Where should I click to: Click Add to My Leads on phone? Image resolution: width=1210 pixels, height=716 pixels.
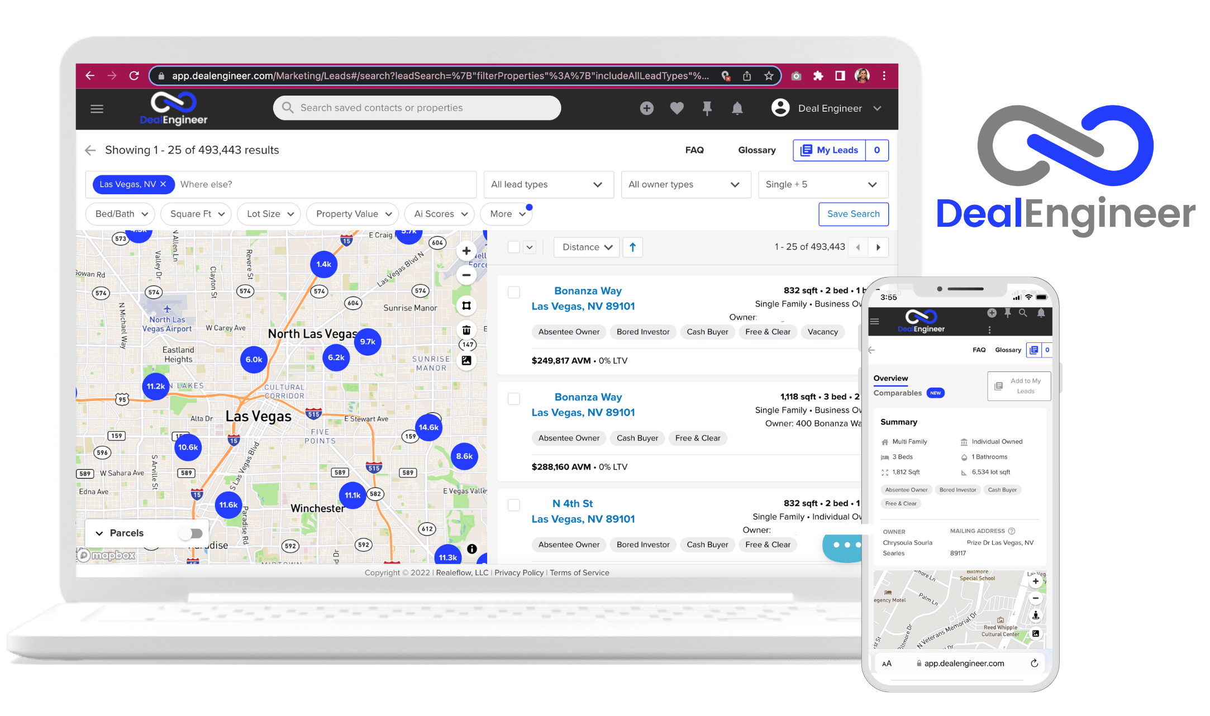[x=1019, y=386]
